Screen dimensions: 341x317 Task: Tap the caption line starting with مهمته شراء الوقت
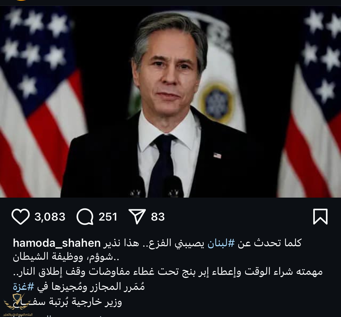pos(168,272)
